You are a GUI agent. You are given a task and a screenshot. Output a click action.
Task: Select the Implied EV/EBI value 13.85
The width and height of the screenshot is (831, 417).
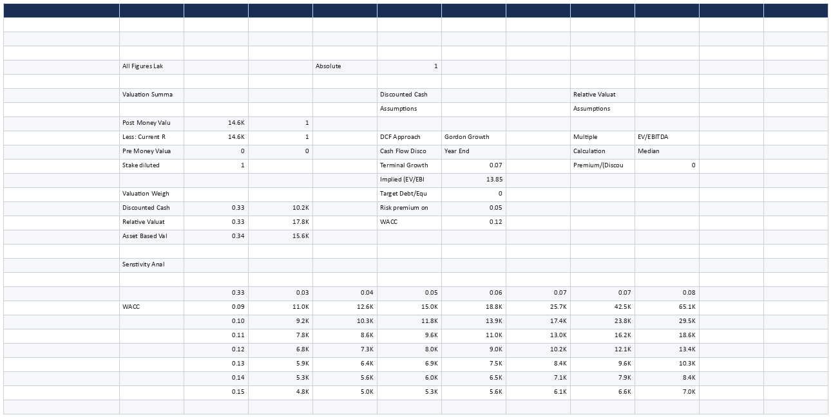coord(473,180)
